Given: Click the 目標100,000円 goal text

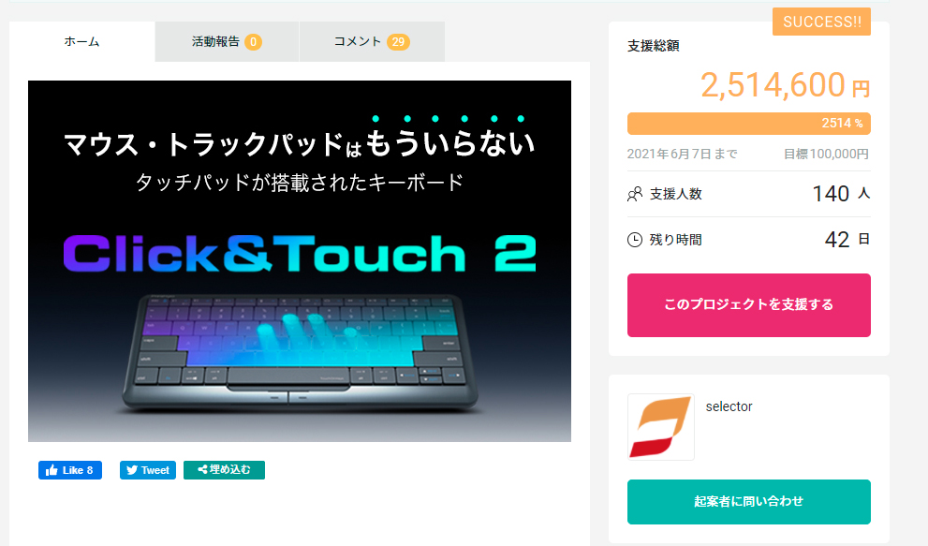Looking at the screenshot, I should (826, 154).
